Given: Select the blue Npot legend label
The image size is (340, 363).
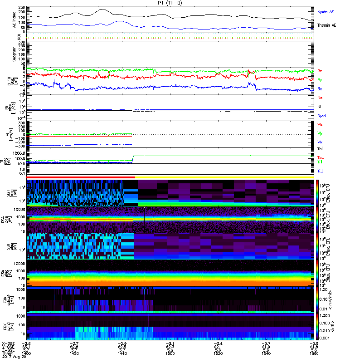Looking at the screenshot, I should pyautogui.click(x=322, y=116).
